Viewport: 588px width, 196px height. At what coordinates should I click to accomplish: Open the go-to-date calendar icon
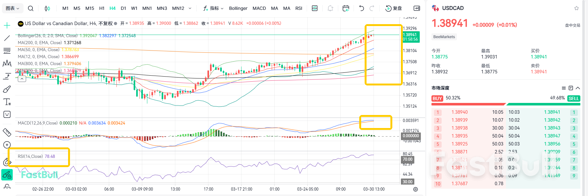[x=346, y=8]
